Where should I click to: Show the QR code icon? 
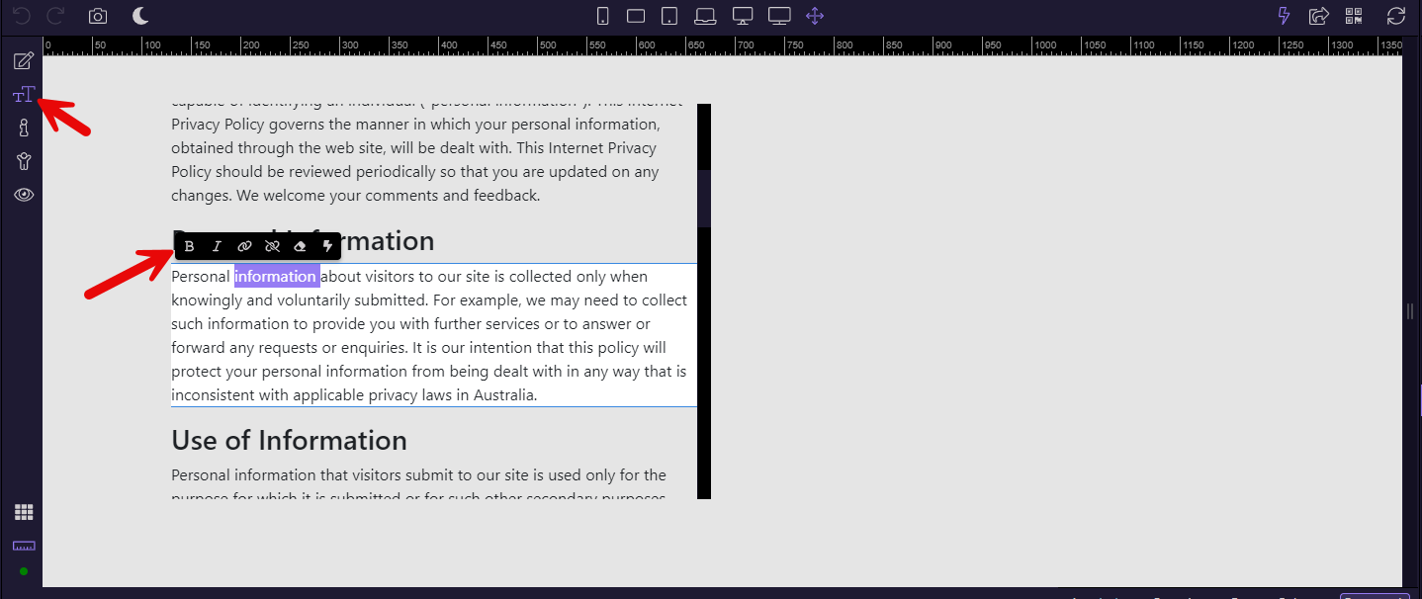[x=1354, y=16]
